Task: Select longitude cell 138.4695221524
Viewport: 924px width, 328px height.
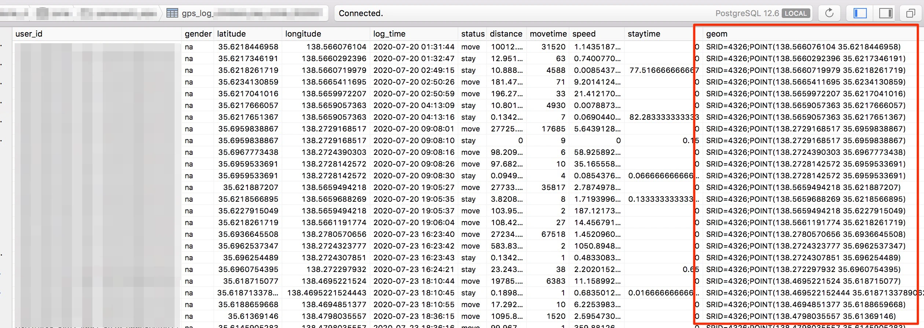Action: tap(334, 281)
